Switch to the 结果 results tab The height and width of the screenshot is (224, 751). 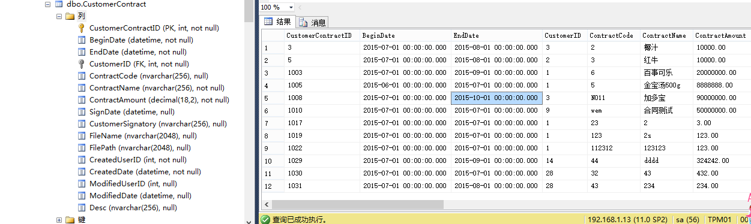click(x=278, y=22)
